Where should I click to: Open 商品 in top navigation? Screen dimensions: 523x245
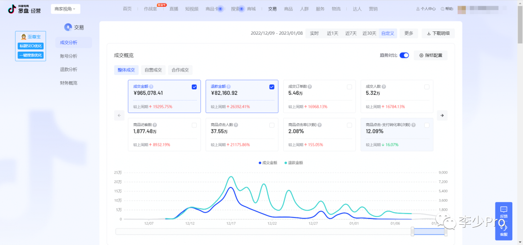point(289,9)
